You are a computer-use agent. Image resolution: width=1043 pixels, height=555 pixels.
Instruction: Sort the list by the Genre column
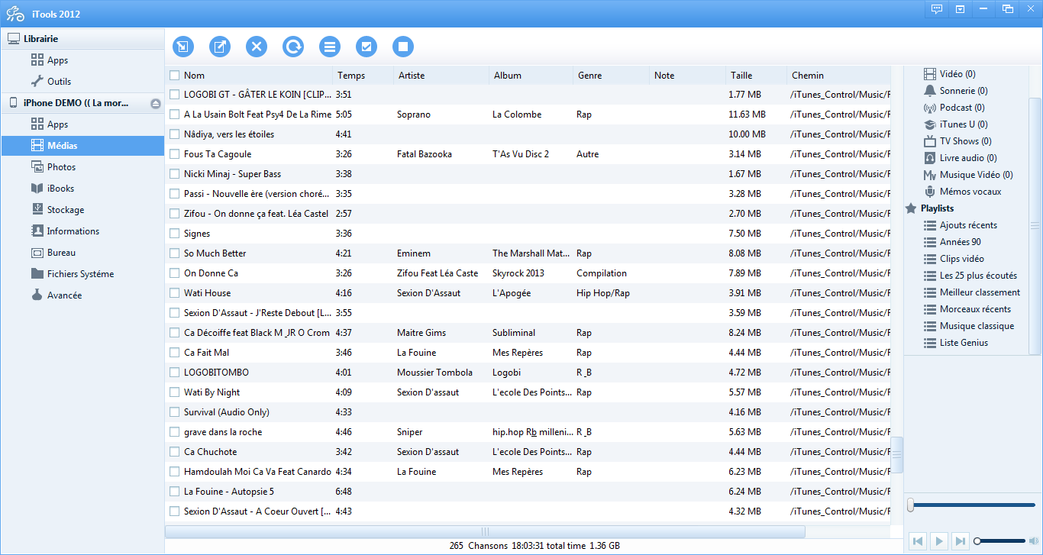tap(611, 76)
